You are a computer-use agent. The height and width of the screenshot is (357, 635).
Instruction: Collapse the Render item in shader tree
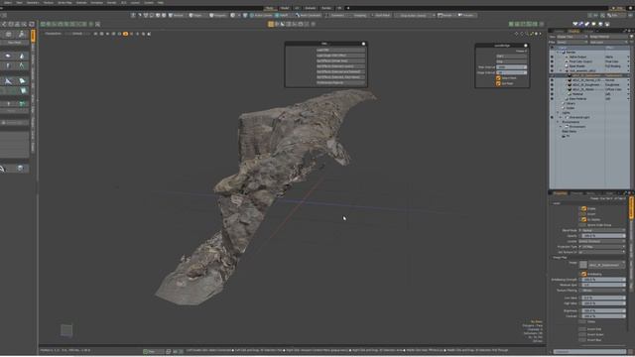(x=558, y=53)
